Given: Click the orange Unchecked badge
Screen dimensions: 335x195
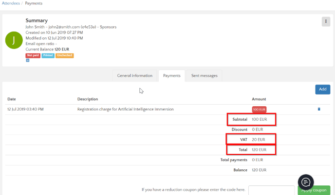Looking at the screenshot, I should coord(64,56).
